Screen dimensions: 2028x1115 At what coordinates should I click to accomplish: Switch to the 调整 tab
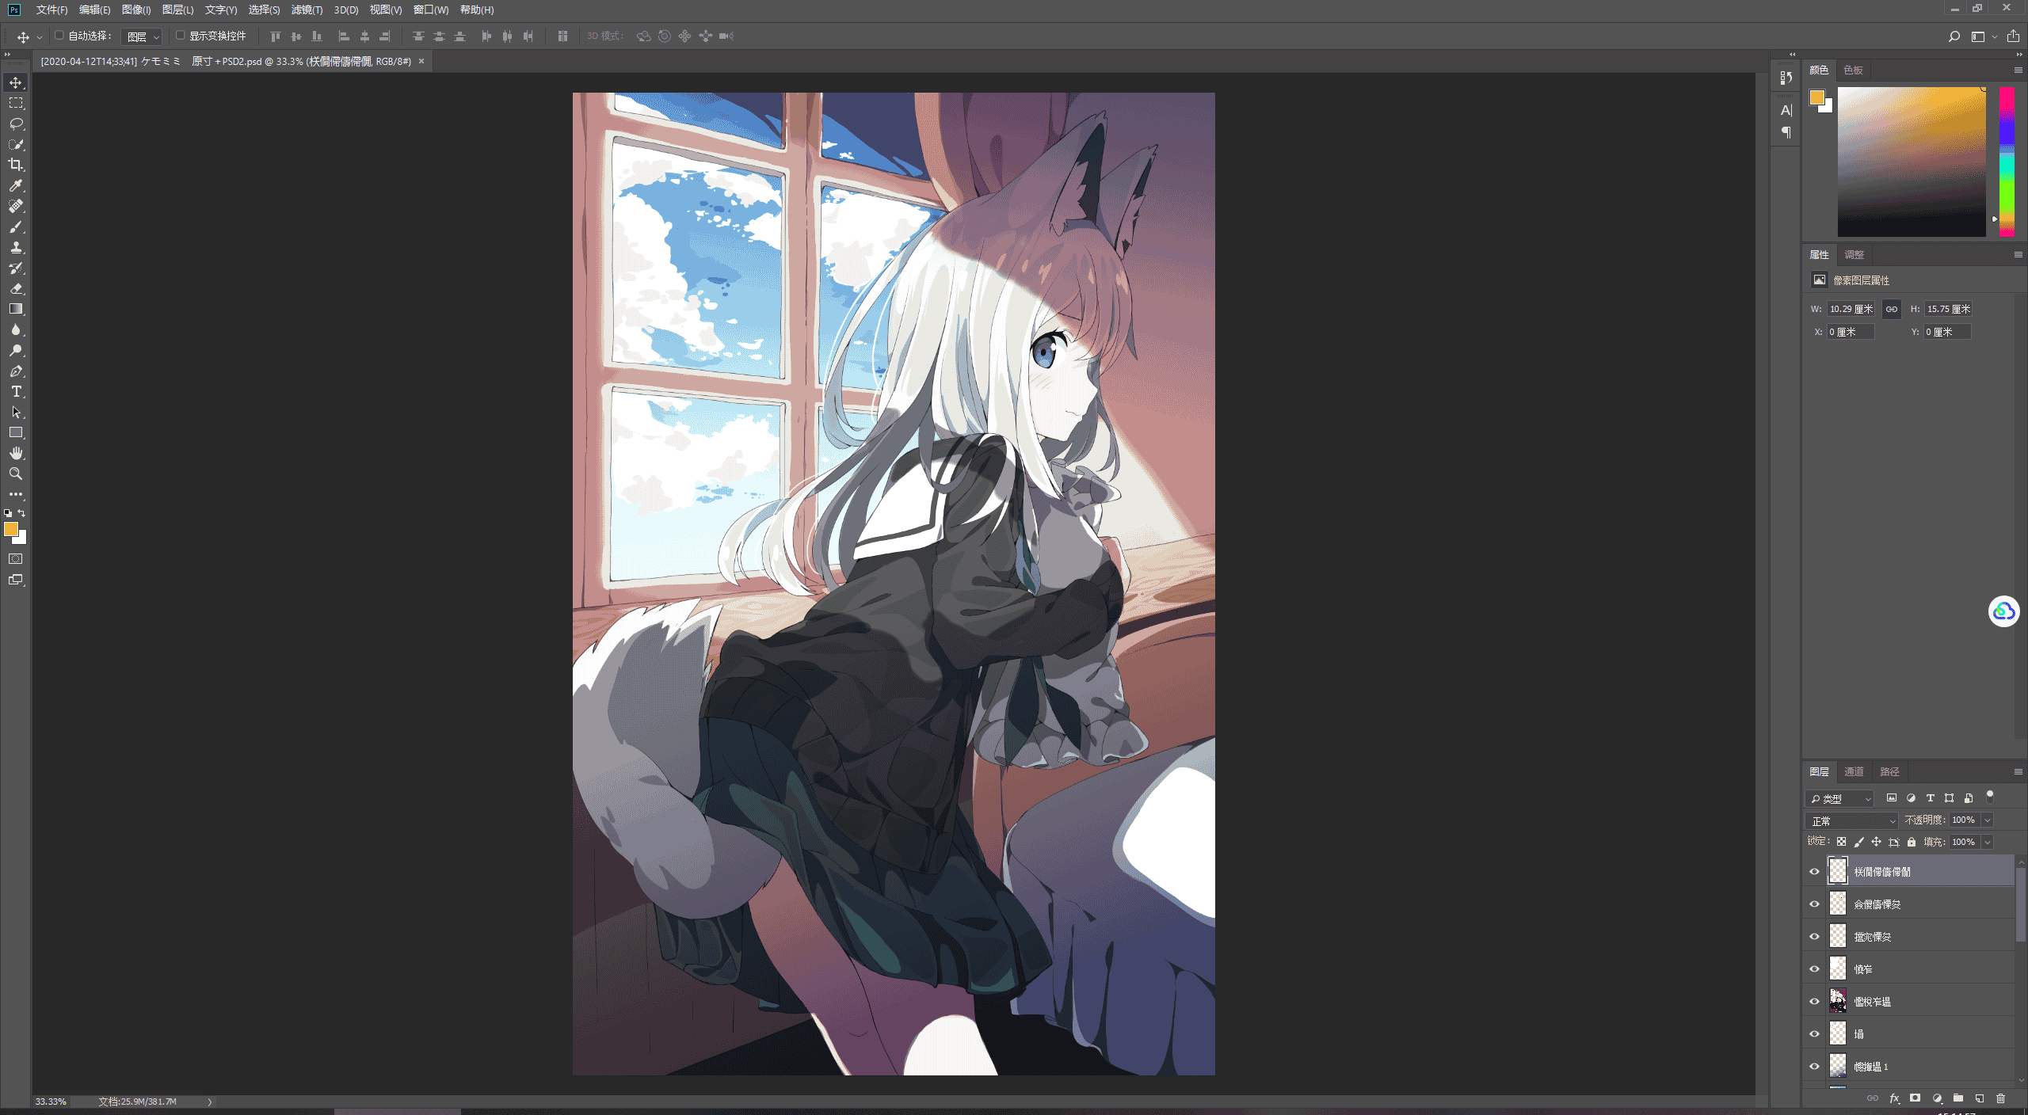pyautogui.click(x=1854, y=254)
